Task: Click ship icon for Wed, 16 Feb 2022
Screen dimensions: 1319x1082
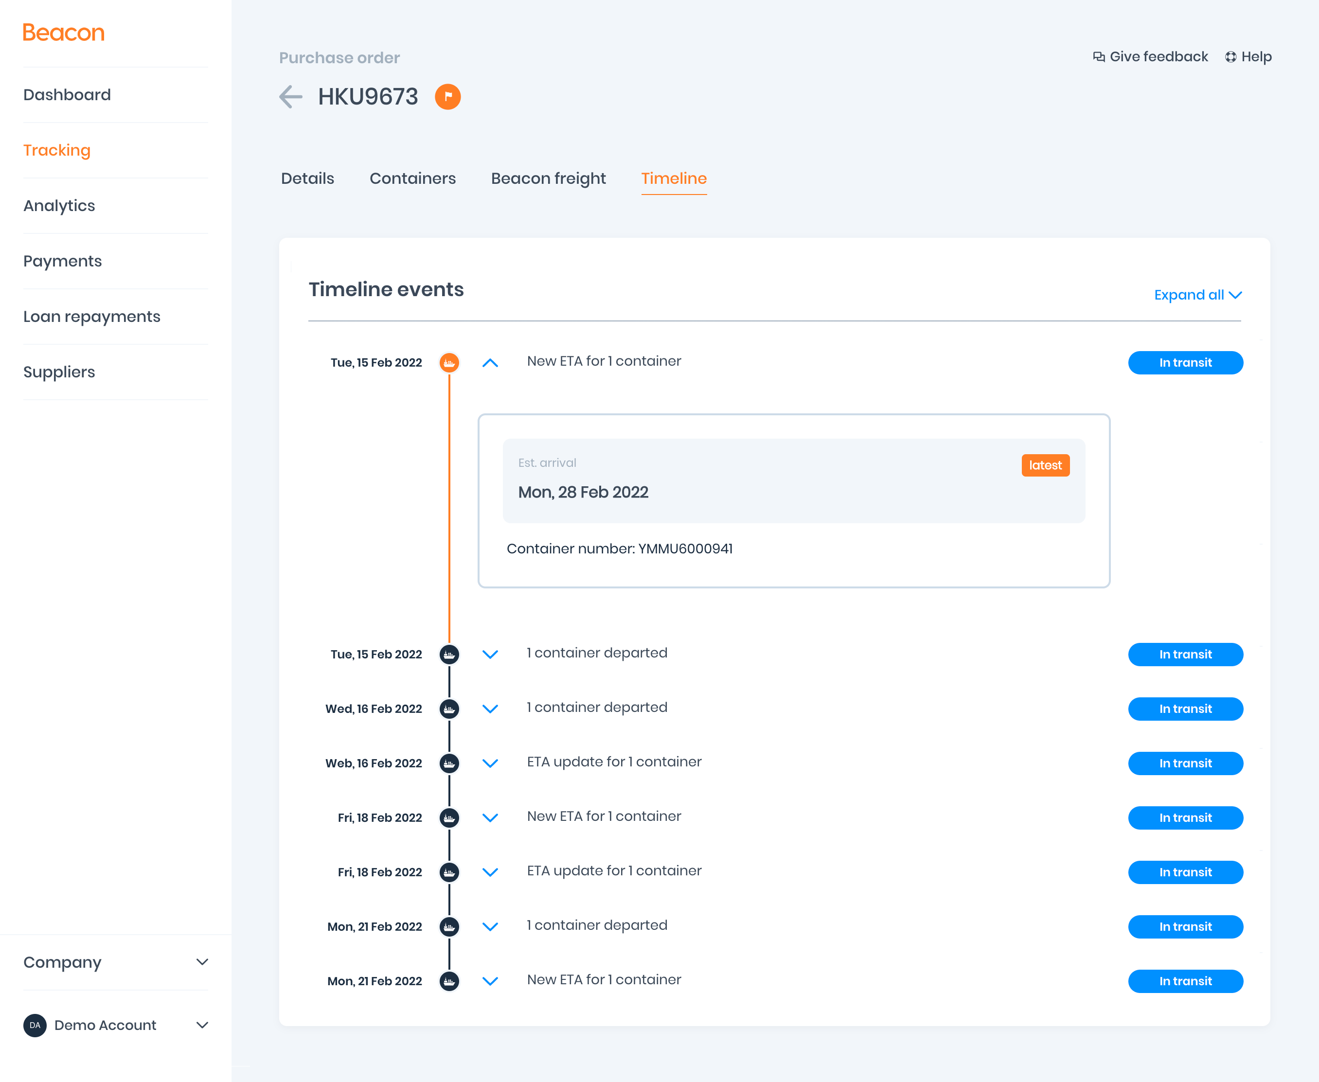Action: point(449,709)
